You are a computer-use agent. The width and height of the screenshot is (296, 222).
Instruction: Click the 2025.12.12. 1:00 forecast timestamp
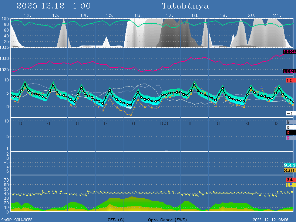coord(54,6)
